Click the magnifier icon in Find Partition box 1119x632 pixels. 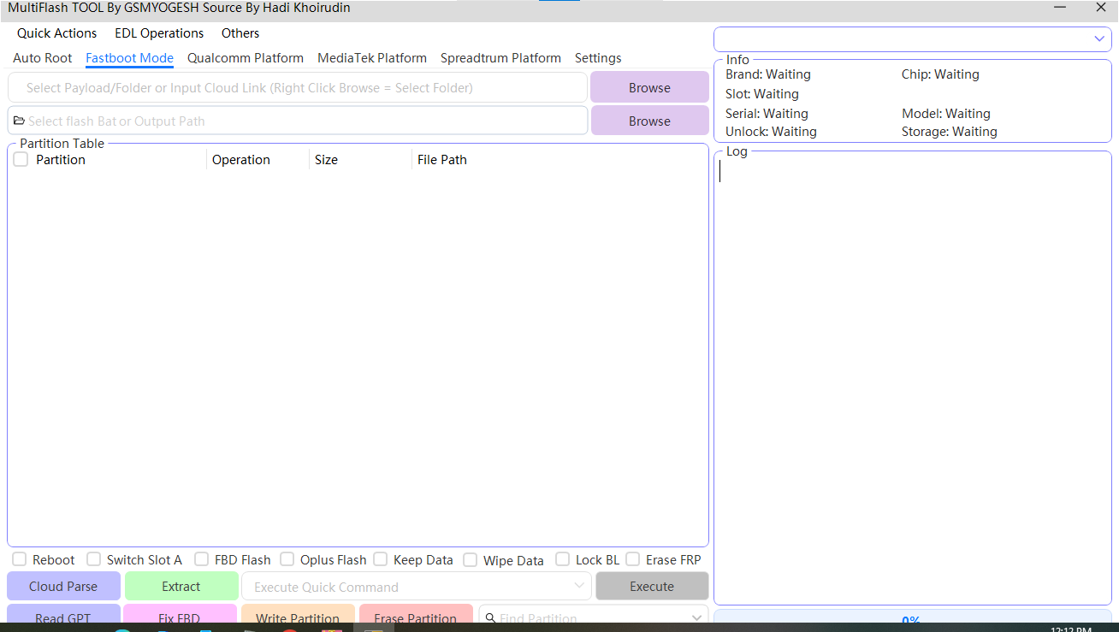(488, 617)
